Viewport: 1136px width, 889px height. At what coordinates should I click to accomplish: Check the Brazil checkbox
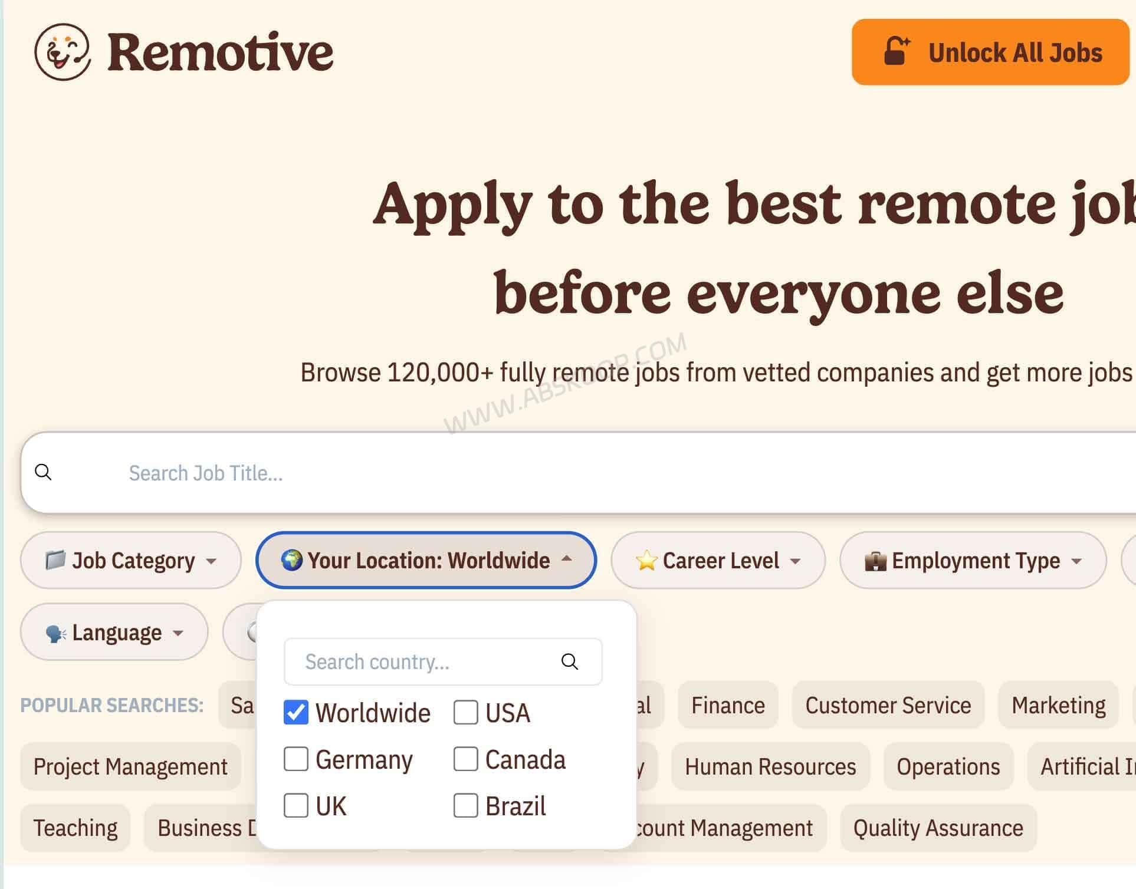coord(465,805)
